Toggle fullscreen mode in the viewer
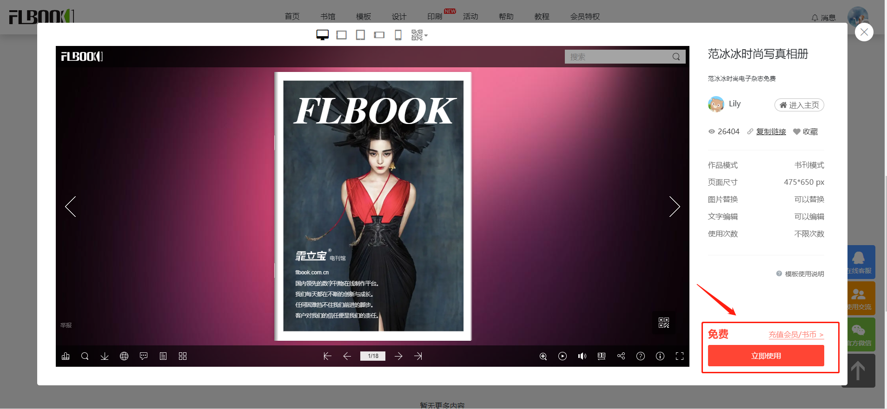The image size is (887, 409). 680,356
